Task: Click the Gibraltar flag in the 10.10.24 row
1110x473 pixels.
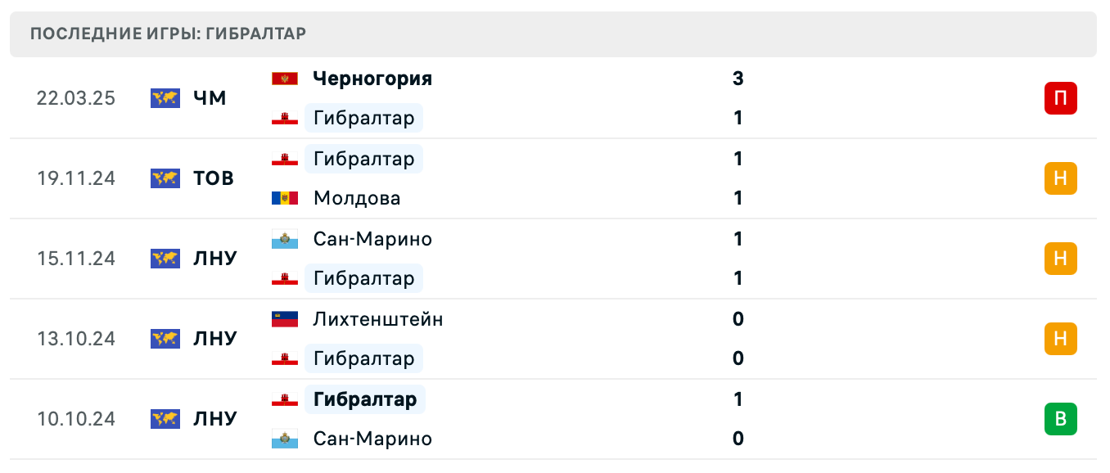Action: (283, 399)
